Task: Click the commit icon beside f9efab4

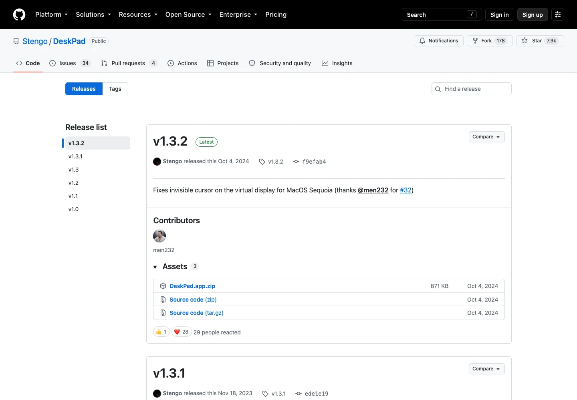Action: pyautogui.click(x=296, y=162)
